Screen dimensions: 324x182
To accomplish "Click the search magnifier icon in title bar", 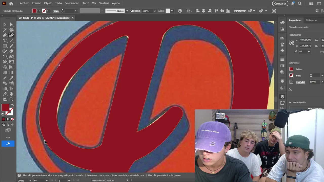I will click(300, 4).
